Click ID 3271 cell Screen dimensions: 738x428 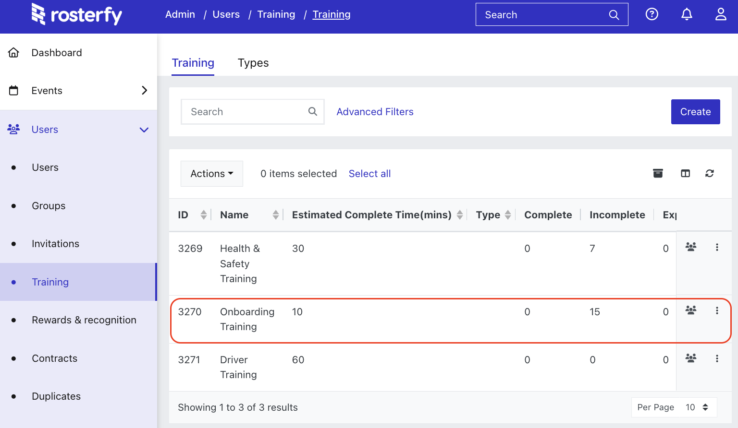(x=189, y=360)
